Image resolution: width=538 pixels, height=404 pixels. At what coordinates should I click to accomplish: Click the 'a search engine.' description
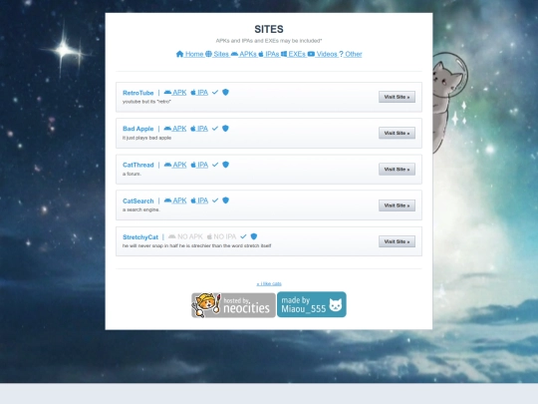(141, 209)
